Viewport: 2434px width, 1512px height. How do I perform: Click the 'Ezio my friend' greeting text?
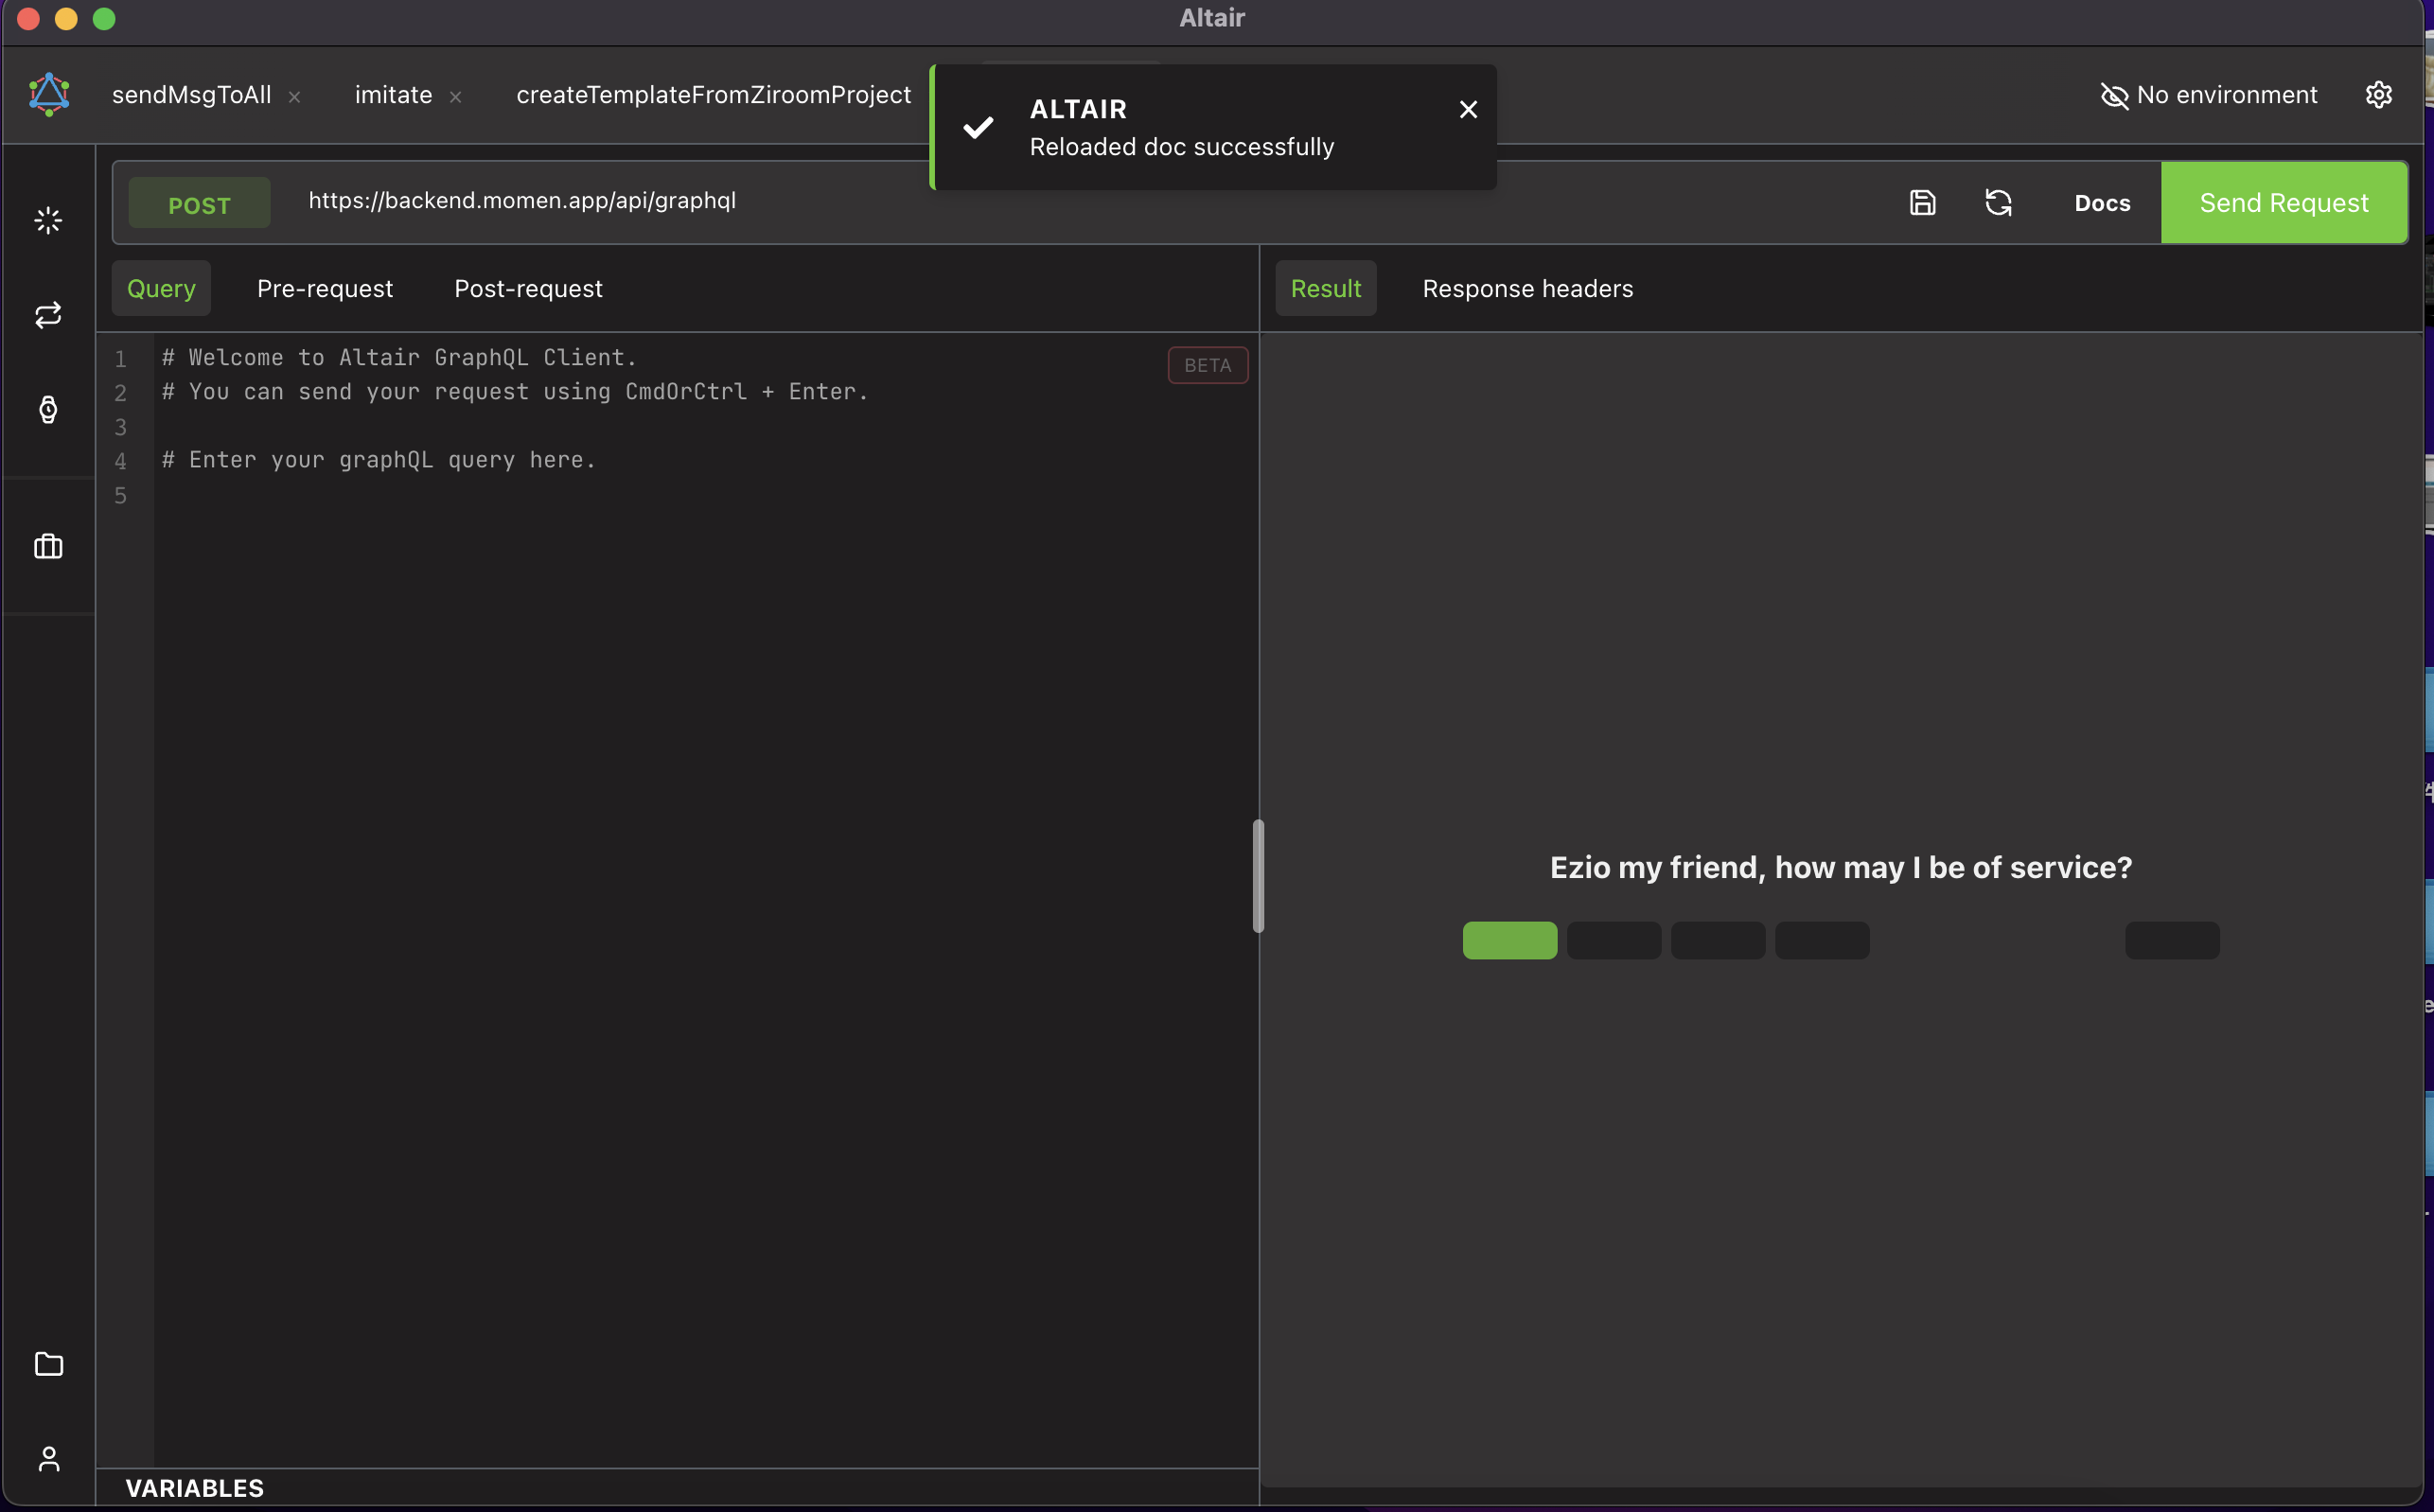[x=1840, y=867]
